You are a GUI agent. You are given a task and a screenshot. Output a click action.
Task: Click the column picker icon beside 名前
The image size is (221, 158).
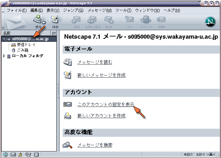[54, 33]
